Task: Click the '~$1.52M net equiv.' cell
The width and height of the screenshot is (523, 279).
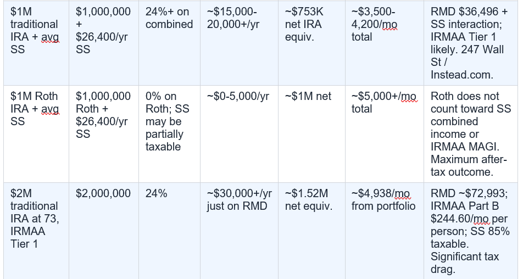Action: (311, 231)
